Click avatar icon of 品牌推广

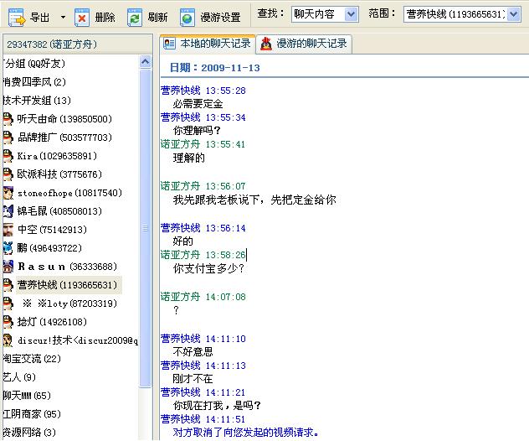8,137
